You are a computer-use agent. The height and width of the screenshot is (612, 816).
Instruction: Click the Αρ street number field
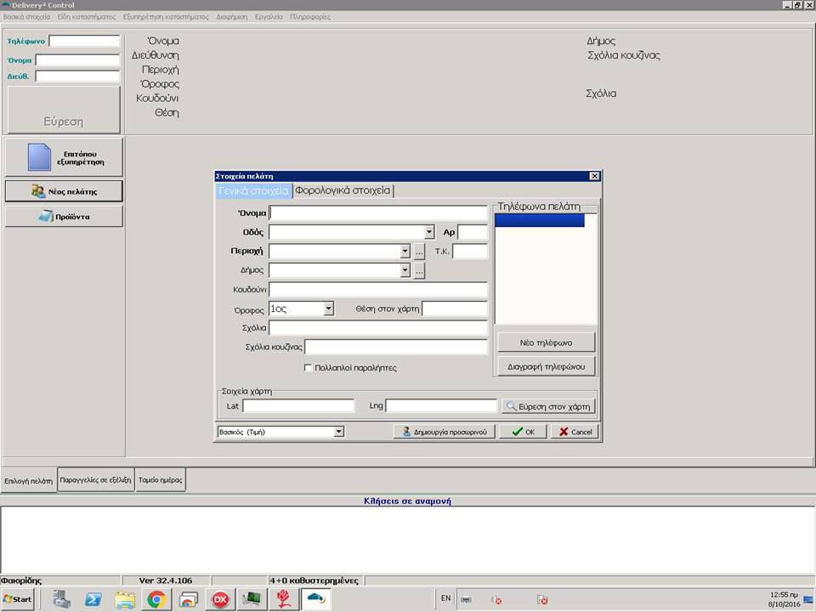pyautogui.click(x=473, y=232)
